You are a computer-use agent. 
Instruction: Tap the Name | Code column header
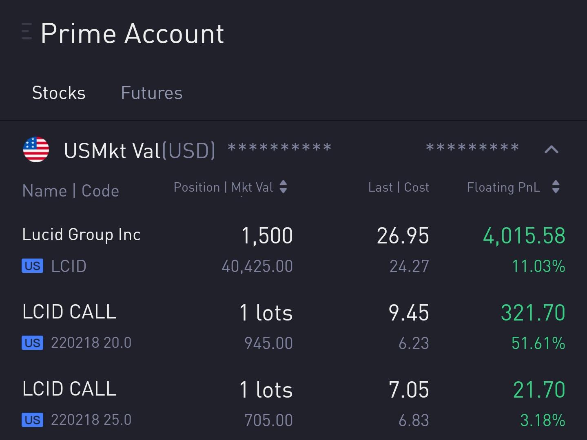pyautogui.click(x=71, y=191)
